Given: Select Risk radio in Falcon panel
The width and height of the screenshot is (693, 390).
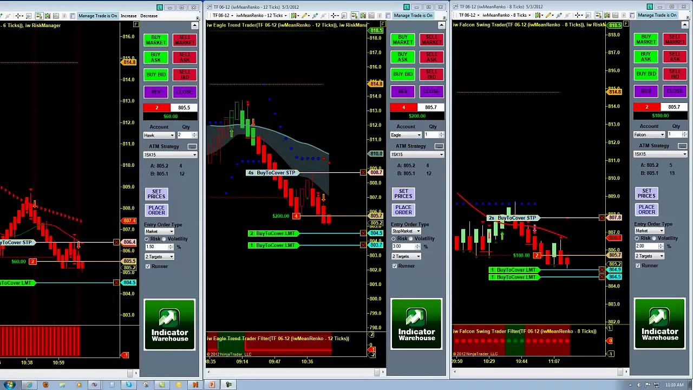Looking at the screenshot, I should (x=637, y=238).
